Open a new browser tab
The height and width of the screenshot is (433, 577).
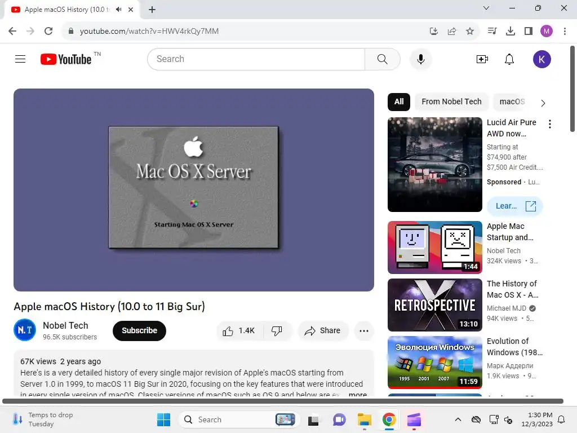[152, 10]
